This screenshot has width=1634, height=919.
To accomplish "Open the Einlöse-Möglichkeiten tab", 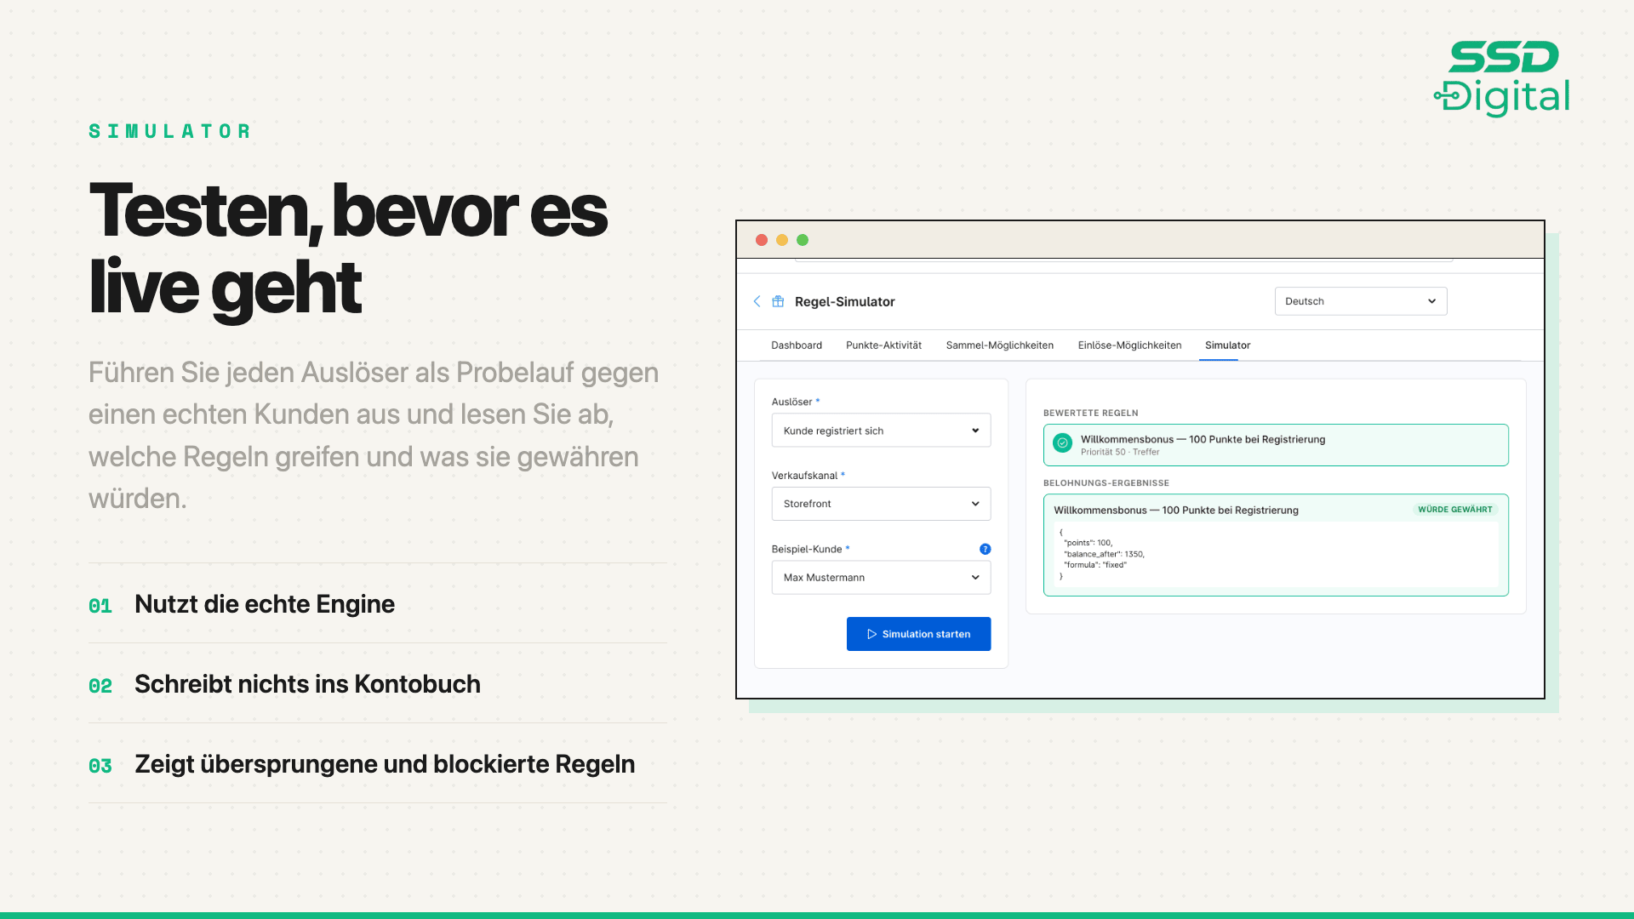I will [1129, 345].
